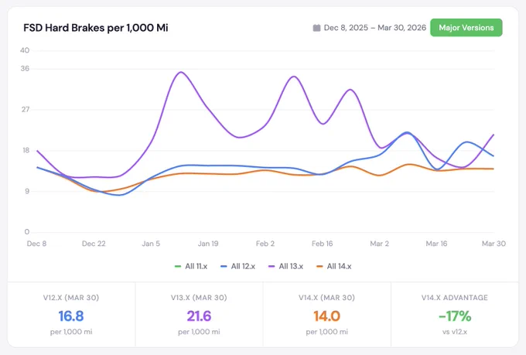Click the Jan 5 x-axis label
The image size is (526, 355).
pyautogui.click(x=151, y=244)
